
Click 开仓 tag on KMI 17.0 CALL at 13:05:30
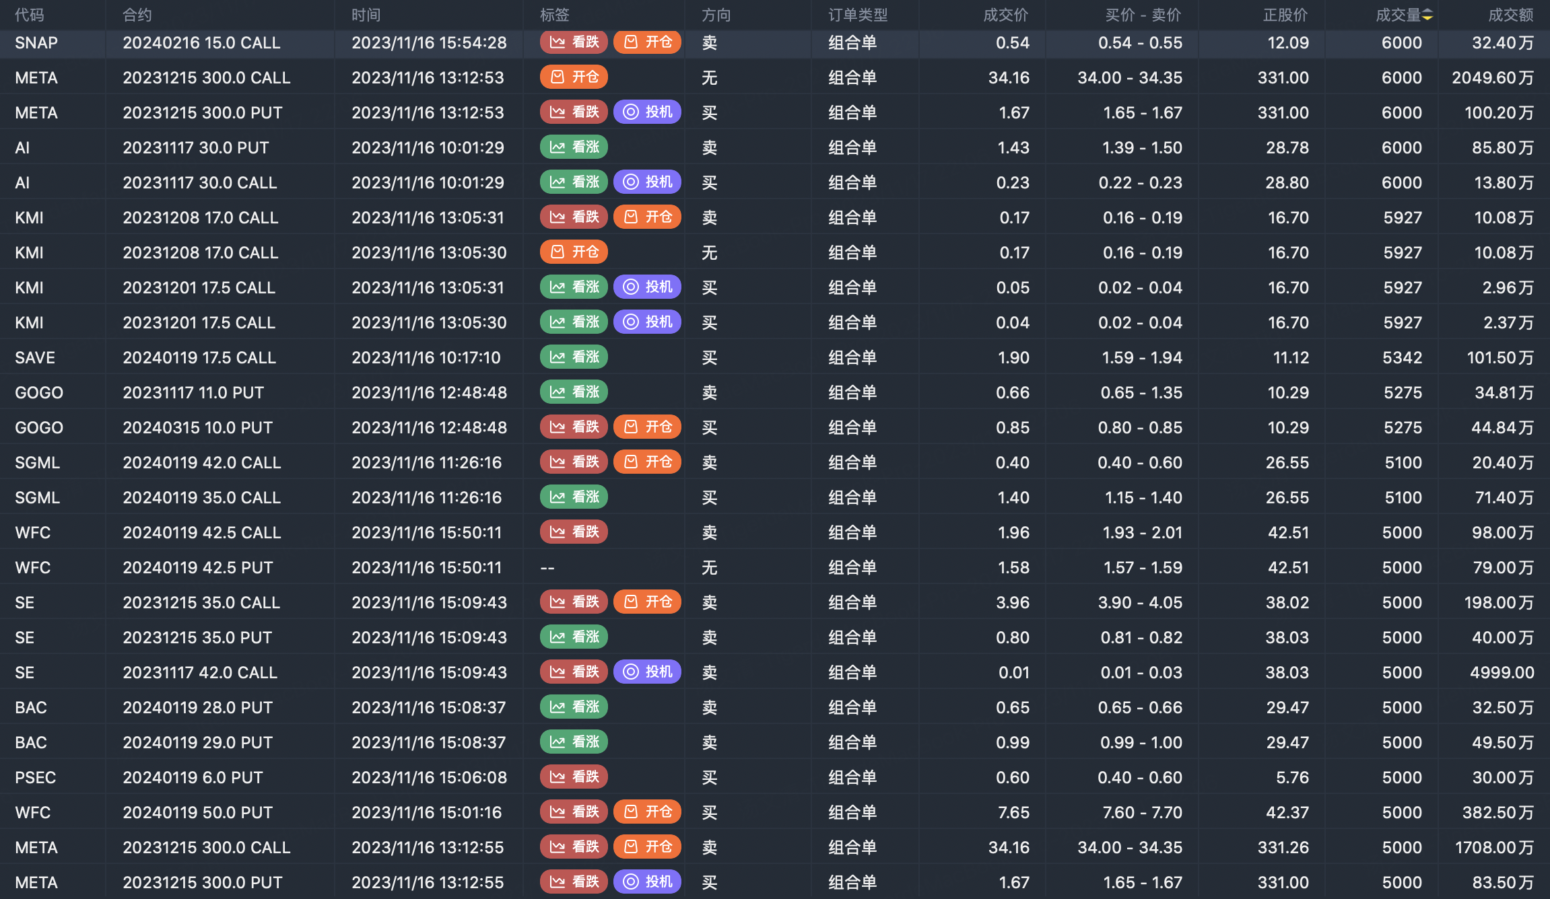pos(574,252)
